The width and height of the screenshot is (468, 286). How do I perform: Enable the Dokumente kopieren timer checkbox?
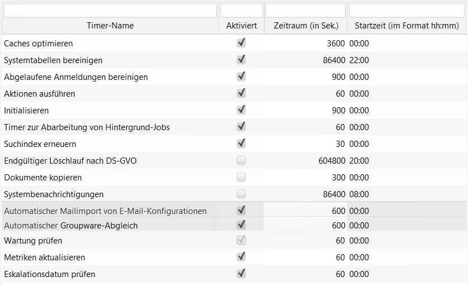click(241, 178)
